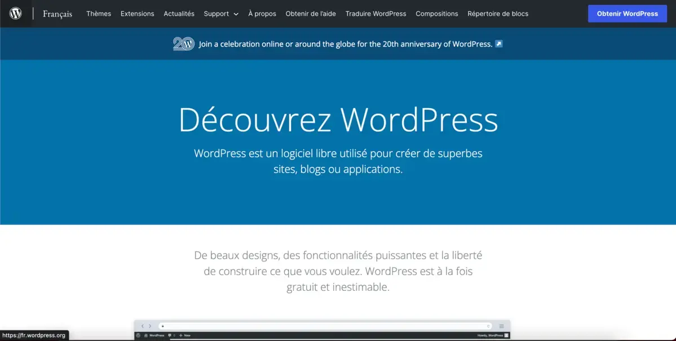Open the À propos page
This screenshot has height=341, width=676.
click(262, 14)
